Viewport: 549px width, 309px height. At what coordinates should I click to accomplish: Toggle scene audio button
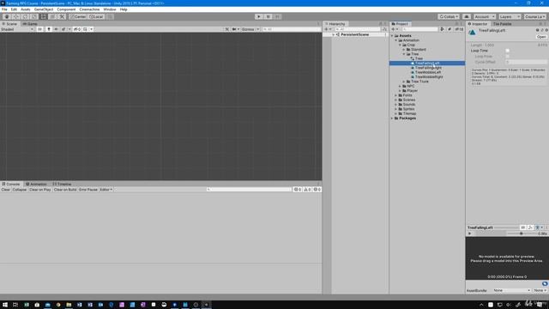click(x=56, y=29)
